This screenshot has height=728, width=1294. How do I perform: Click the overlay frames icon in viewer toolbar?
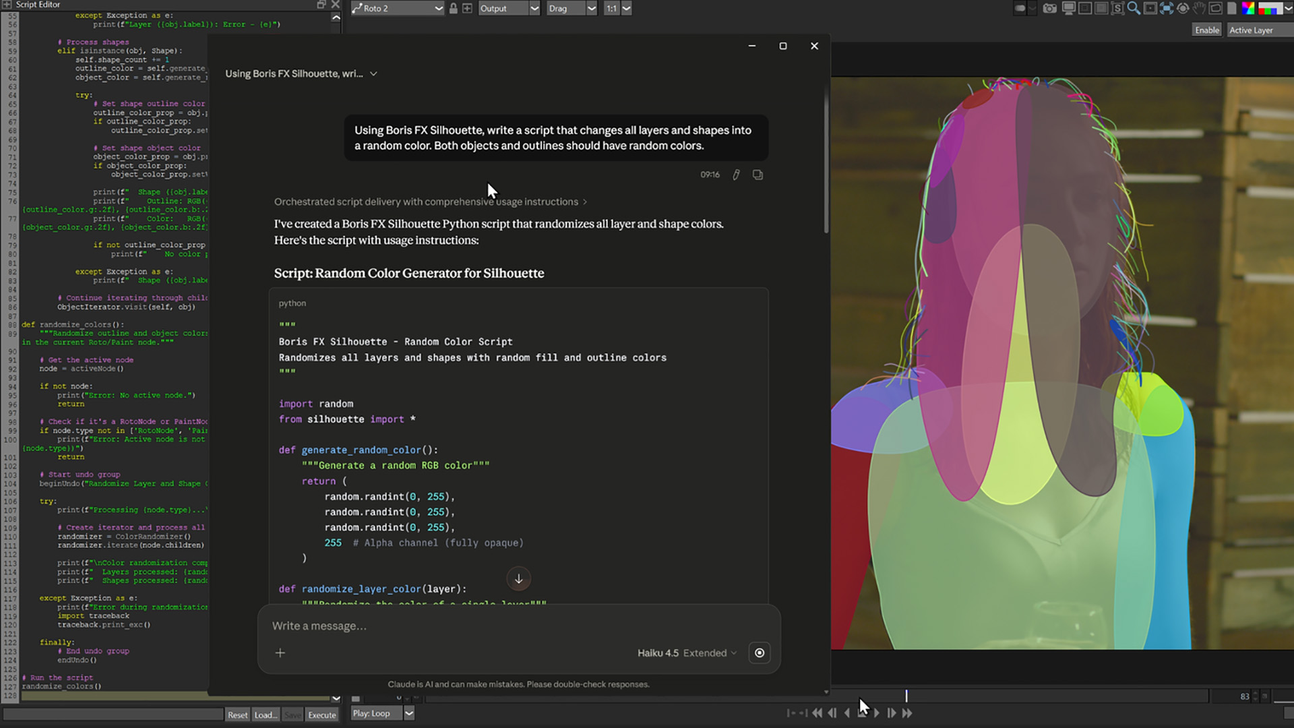click(x=1216, y=9)
